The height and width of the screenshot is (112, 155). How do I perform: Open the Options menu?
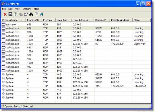pos(27,9)
